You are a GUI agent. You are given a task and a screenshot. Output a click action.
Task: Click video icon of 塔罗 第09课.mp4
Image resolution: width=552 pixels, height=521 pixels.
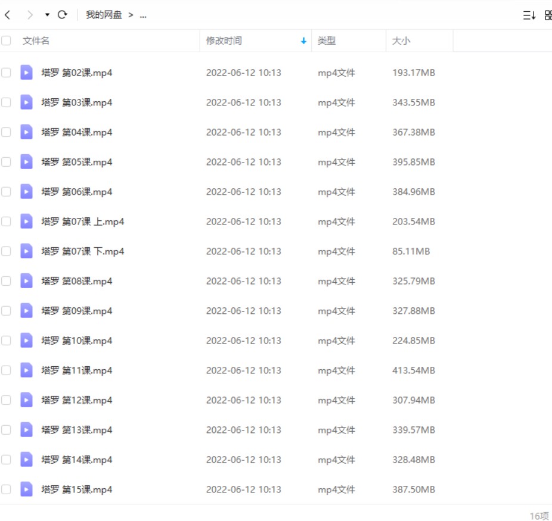26,310
